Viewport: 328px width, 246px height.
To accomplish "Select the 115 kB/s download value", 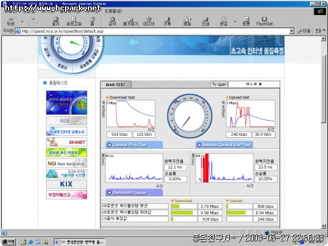I will click(144, 134).
